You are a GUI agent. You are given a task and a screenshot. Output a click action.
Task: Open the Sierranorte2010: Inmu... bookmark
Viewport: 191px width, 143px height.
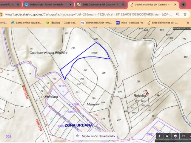(97, 23)
